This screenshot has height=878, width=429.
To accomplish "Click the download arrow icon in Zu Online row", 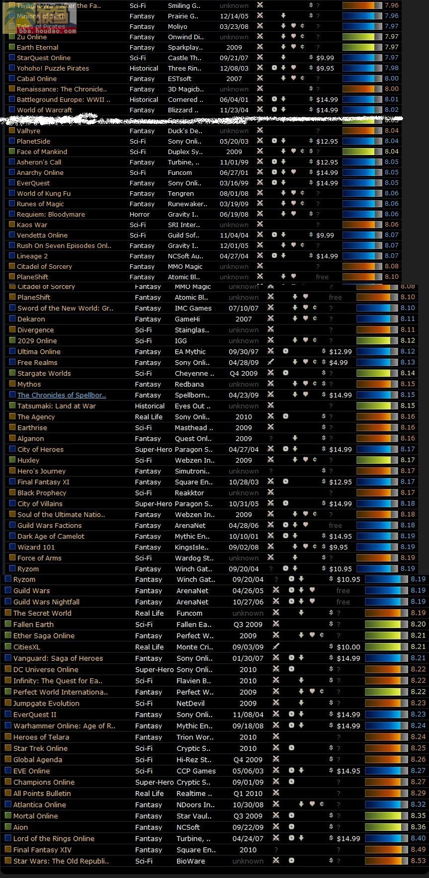I will point(283,37).
